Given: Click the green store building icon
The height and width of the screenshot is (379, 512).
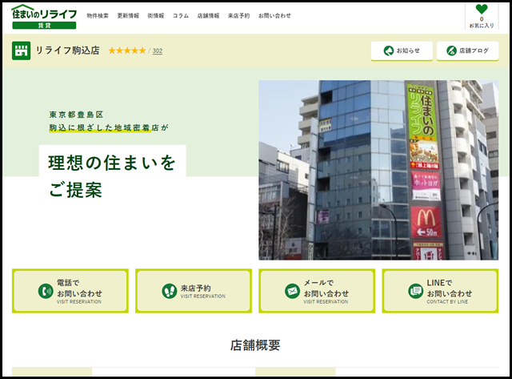Looking at the screenshot, I should 22,50.
